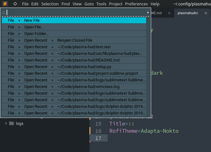
Task: Open the Goto menu
Action: (89, 4)
